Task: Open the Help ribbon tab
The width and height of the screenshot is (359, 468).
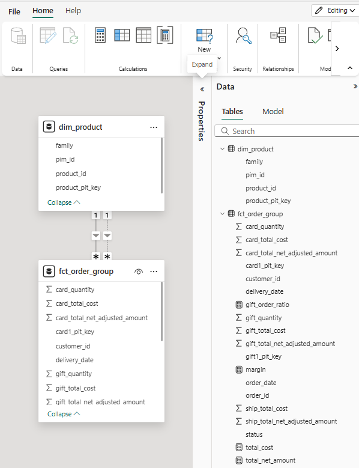Action: point(73,11)
